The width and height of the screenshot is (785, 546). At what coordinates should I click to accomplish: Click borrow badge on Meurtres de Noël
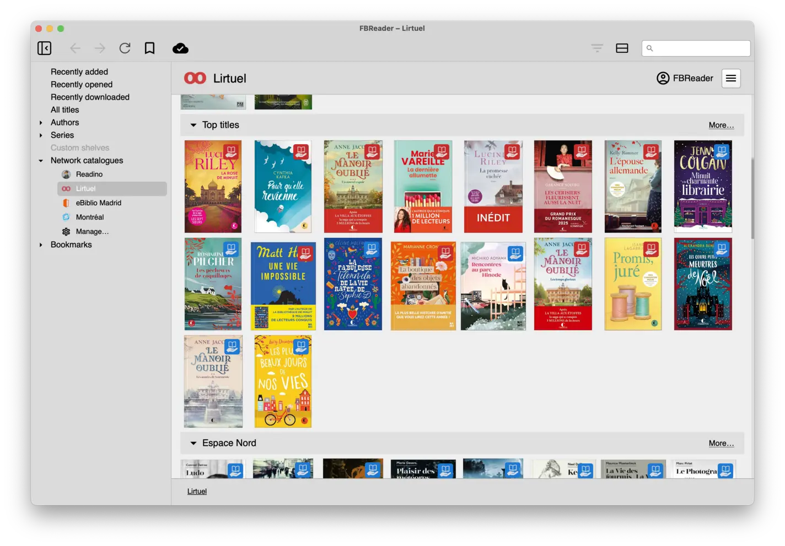tap(722, 250)
